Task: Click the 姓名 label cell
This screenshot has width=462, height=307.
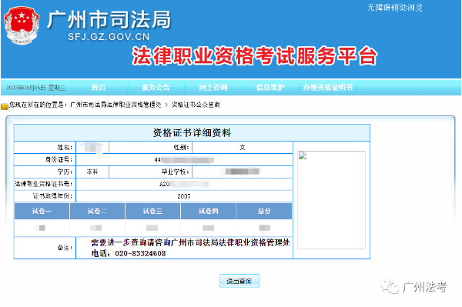Action: pyautogui.click(x=45, y=147)
